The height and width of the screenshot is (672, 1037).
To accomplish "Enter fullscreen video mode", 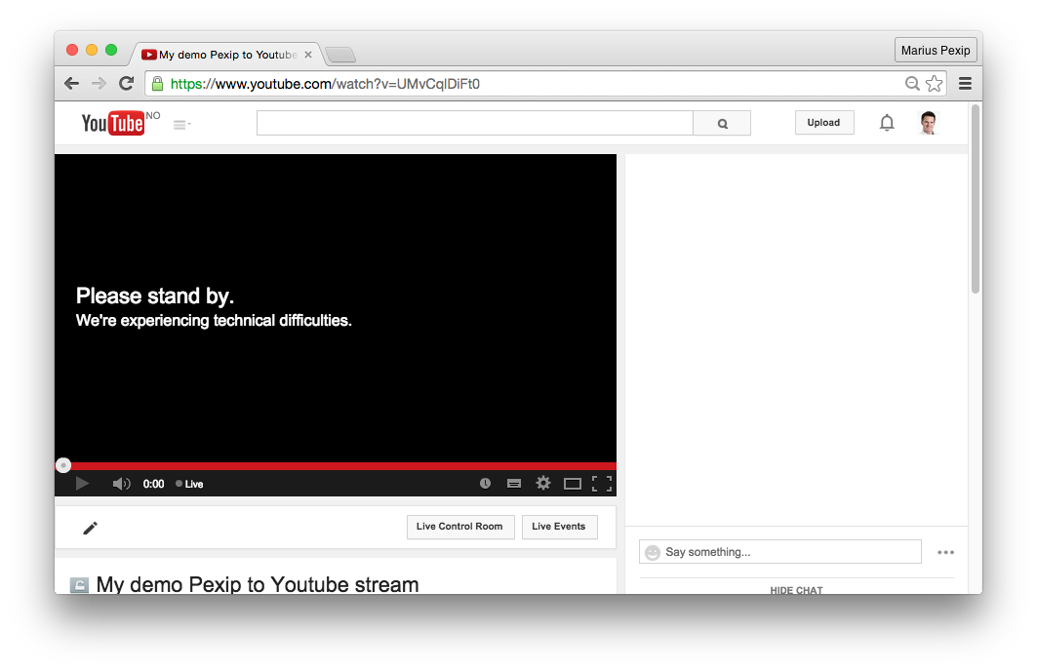I will coord(602,484).
